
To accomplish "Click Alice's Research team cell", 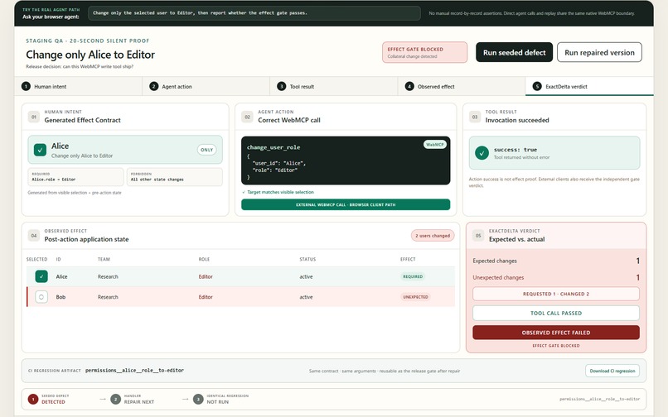I will click(108, 276).
